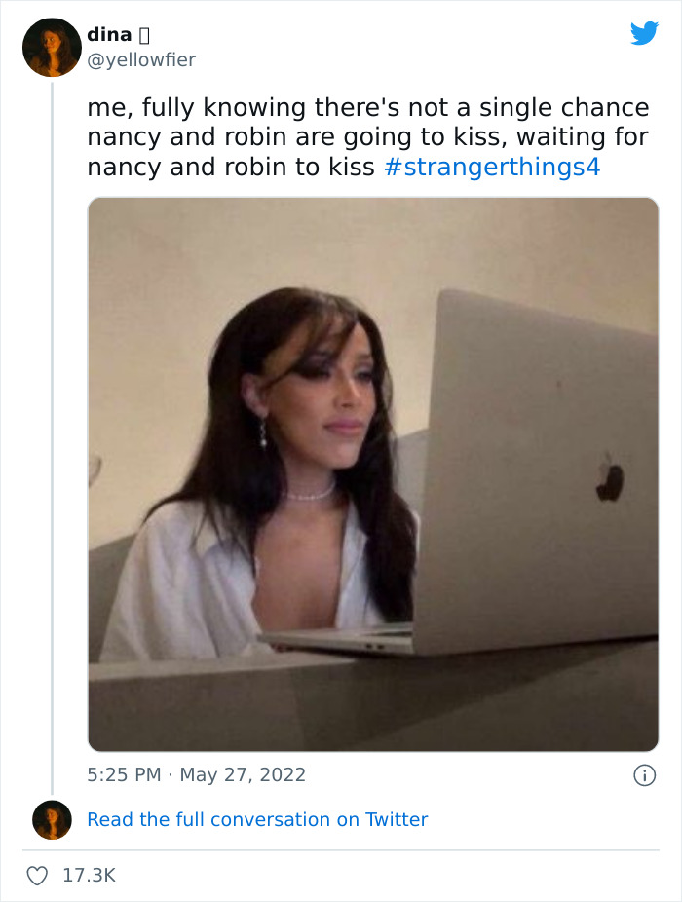
Task: Click the small avatar beside the conversation link
Action: click(52, 820)
